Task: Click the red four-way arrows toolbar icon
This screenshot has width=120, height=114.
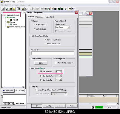Action: pos(65,9)
